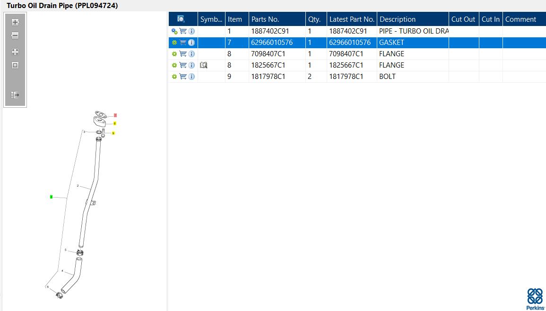This screenshot has width=546, height=311.
Task: Select the red callout 7 in diagram
Action: click(x=115, y=115)
